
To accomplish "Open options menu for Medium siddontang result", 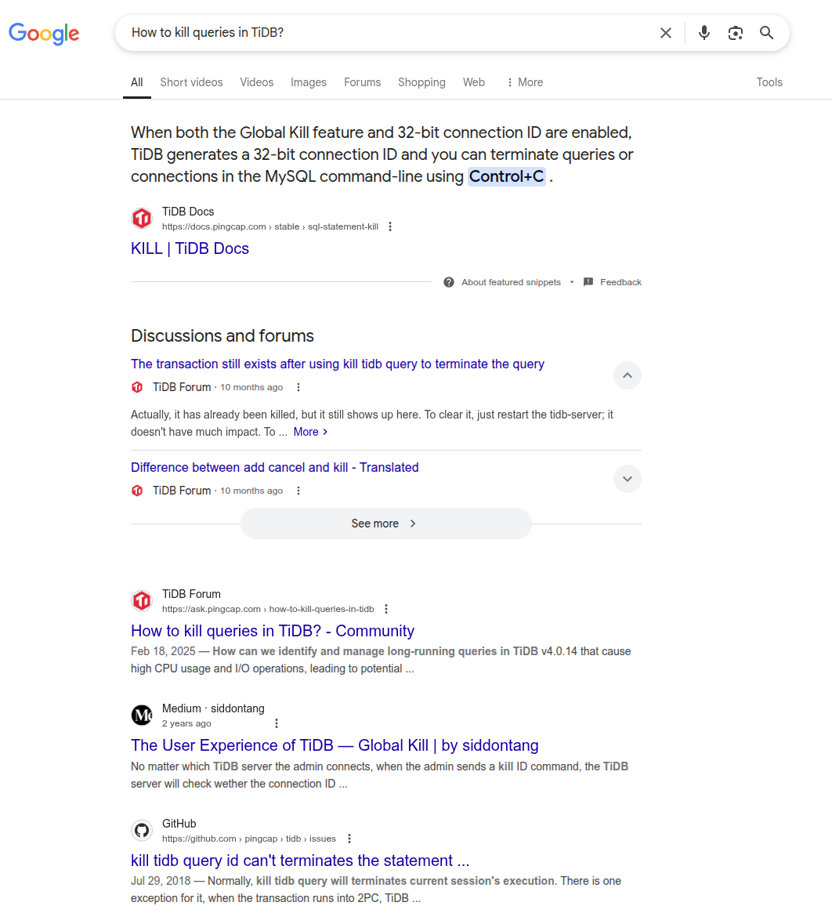I will click(277, 723).
